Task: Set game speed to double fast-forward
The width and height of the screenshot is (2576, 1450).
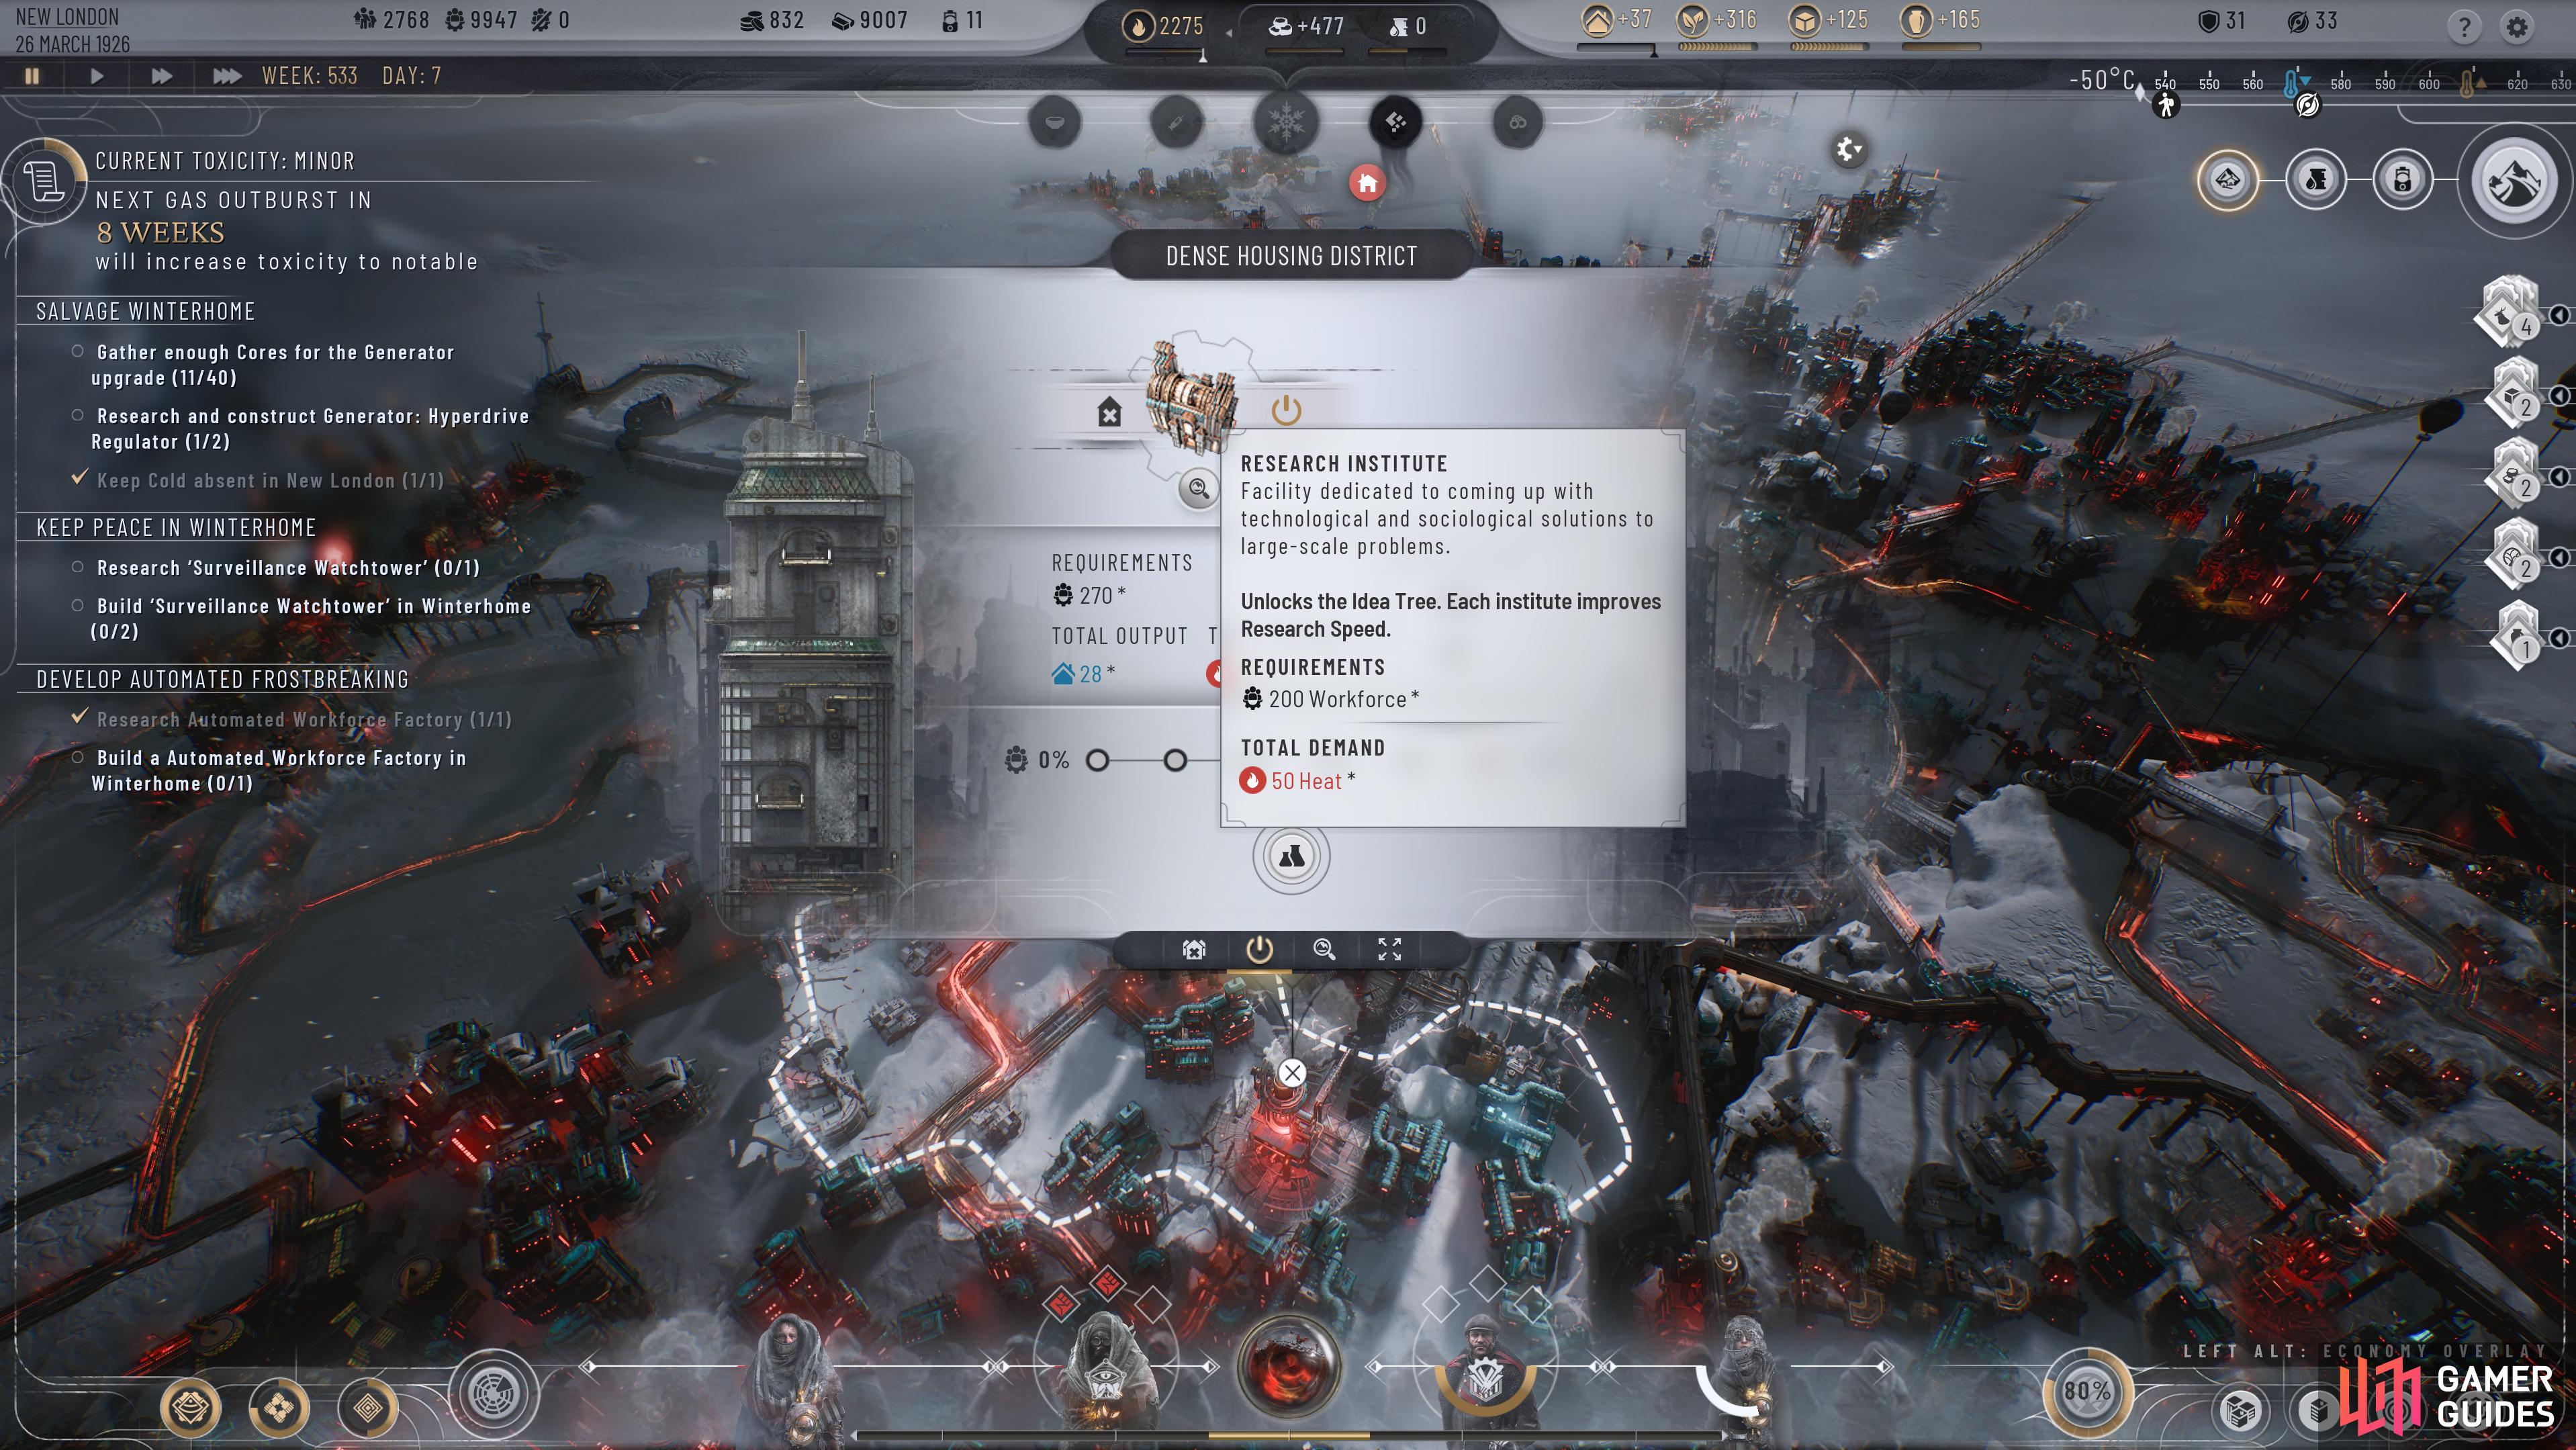Action: click(161, 76)
